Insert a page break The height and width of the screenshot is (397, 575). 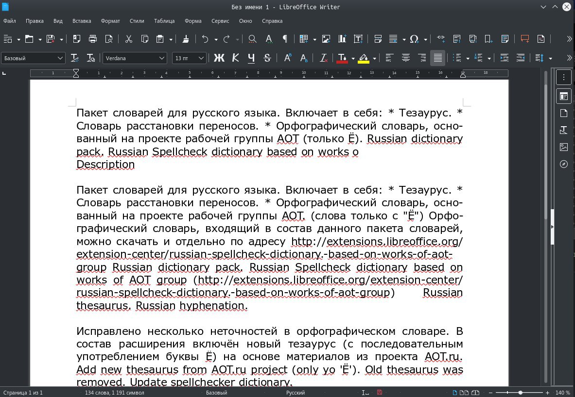(378, 39)
